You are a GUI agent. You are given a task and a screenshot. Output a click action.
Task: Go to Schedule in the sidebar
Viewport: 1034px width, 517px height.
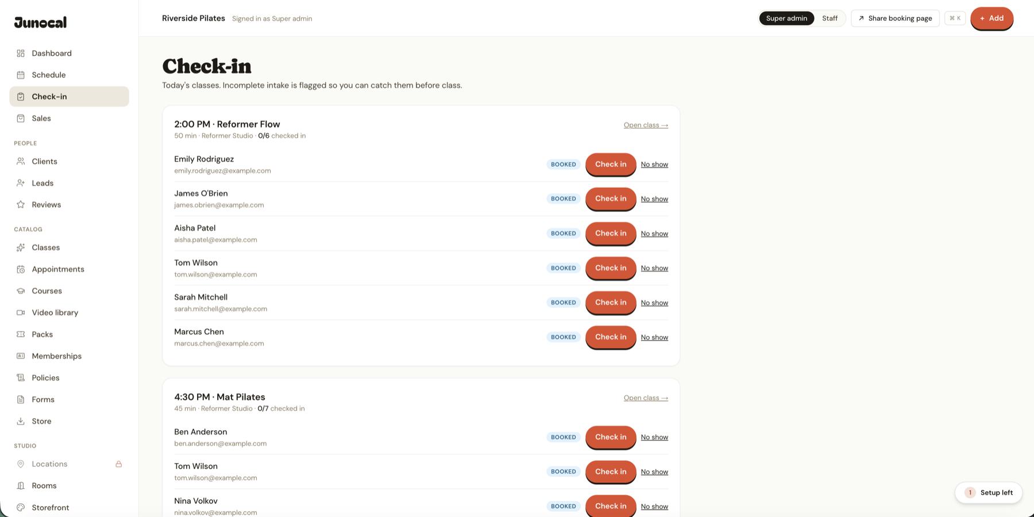[x=69, y=75]
